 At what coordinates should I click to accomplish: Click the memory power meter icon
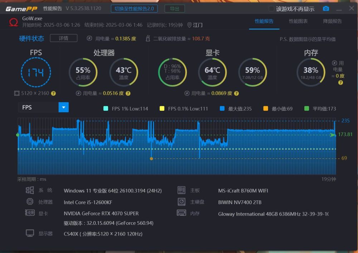pyautogui.click(x=334, y=63)
